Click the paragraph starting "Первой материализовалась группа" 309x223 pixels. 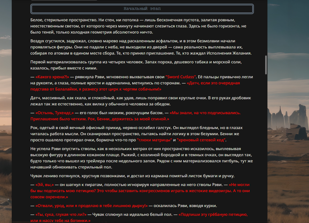pyautogui.click(x=136, y=65)
